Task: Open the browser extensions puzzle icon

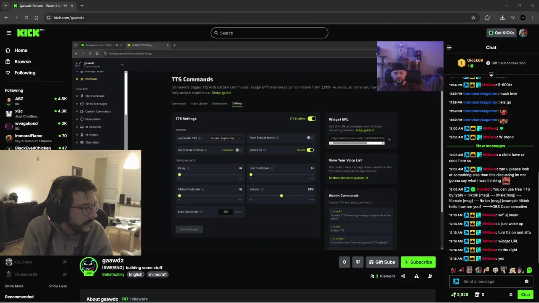Action: (x=487, y=18)
